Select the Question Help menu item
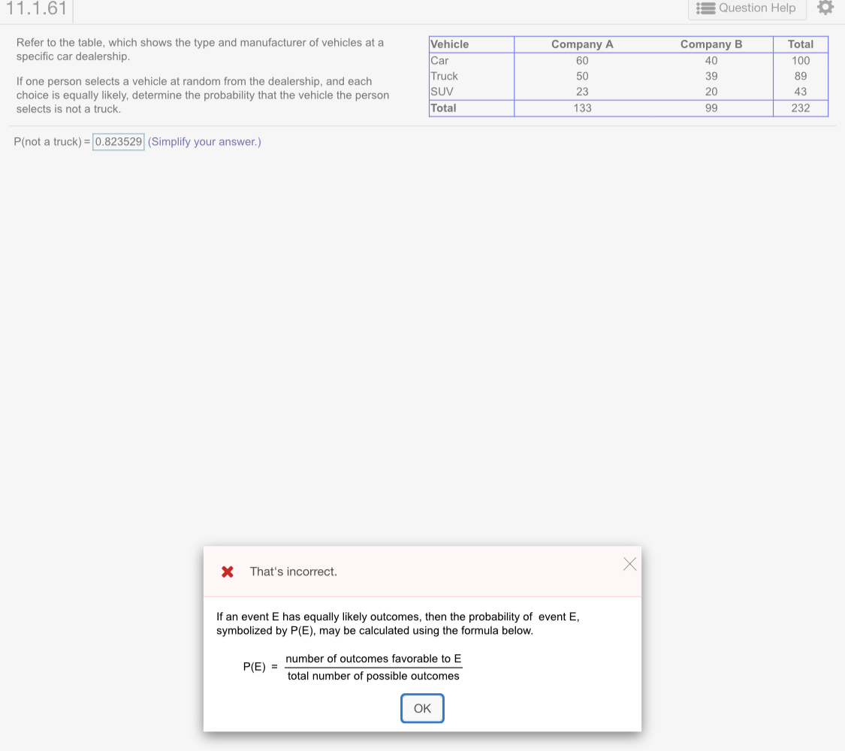The width and height of the screenshot is (845, 751). pyautogui.click(x=746, y=8)
